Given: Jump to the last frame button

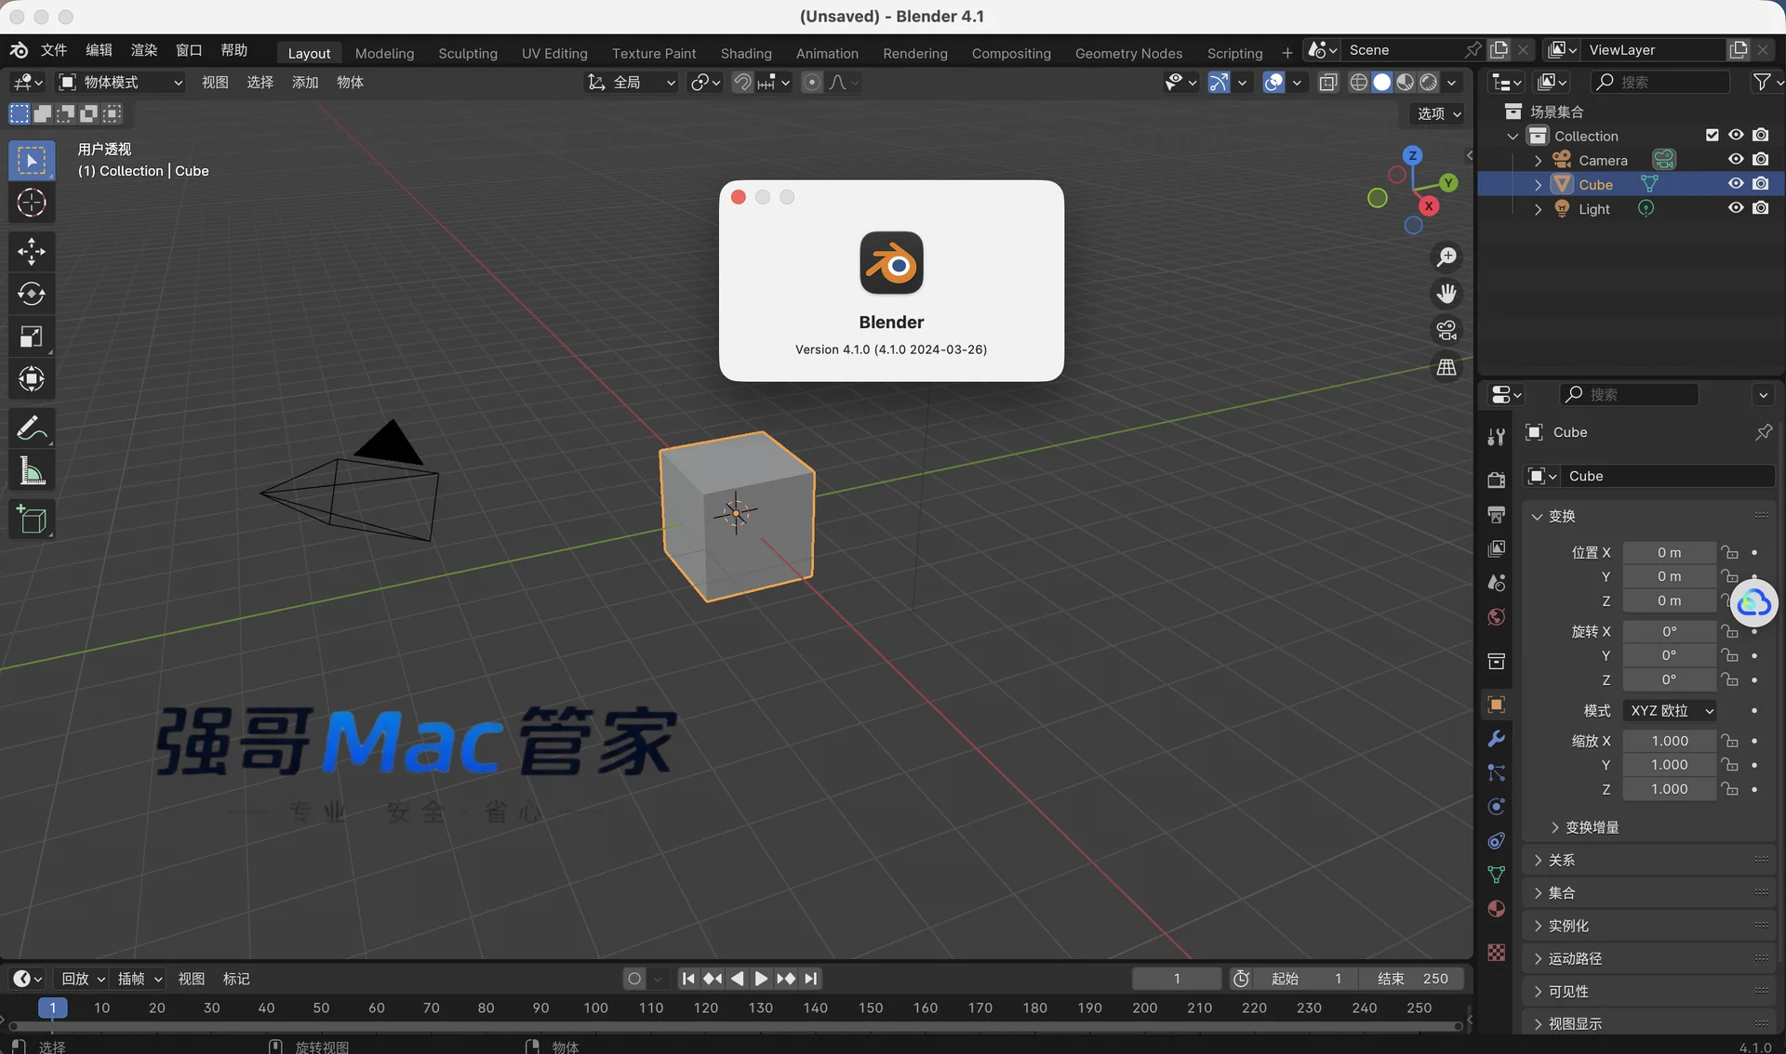Looking at the screenshot, I should click(x=811, y=979).
